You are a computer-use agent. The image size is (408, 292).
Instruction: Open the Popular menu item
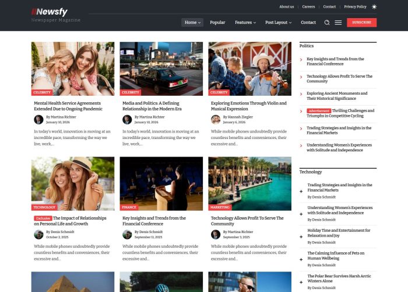[217, 22]
